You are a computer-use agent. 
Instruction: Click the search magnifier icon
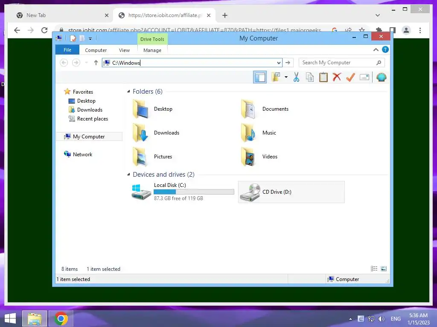point(379,63)
